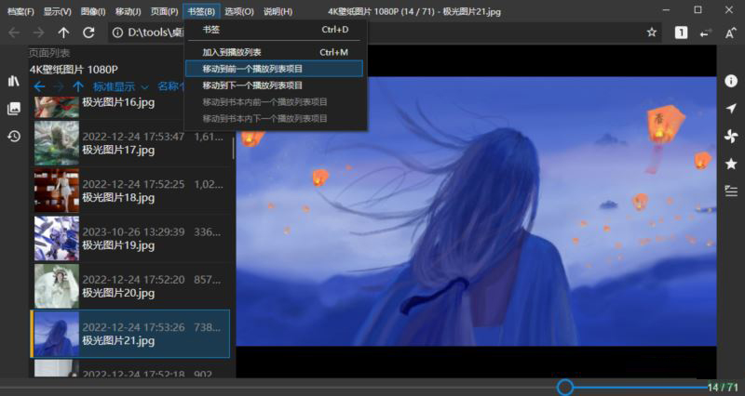This screenshot has width=745, height=396.
Task: Select 极光图片19.jpg list entry
Action: pos(131,239)
